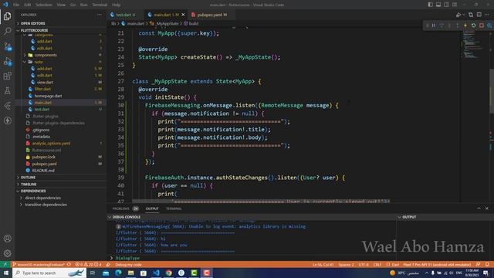The height and width of the screenshot is (278, 494).
Task: Click Windows taskbar search box
Action: coord(49,273)
